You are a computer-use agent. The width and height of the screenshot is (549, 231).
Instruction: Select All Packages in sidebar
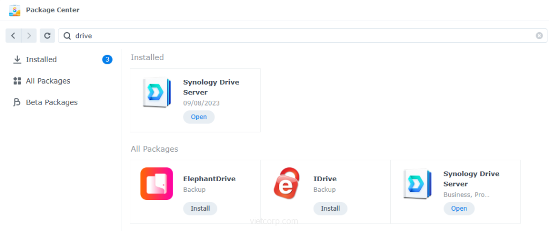coord(48,81)
